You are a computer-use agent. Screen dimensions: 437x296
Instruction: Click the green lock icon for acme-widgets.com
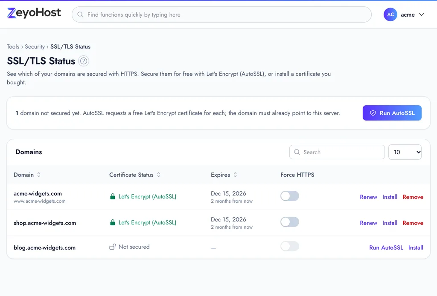113,196
